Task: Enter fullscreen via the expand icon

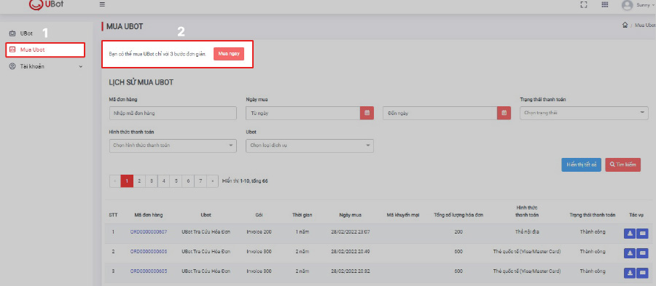Action: (584, 5)
